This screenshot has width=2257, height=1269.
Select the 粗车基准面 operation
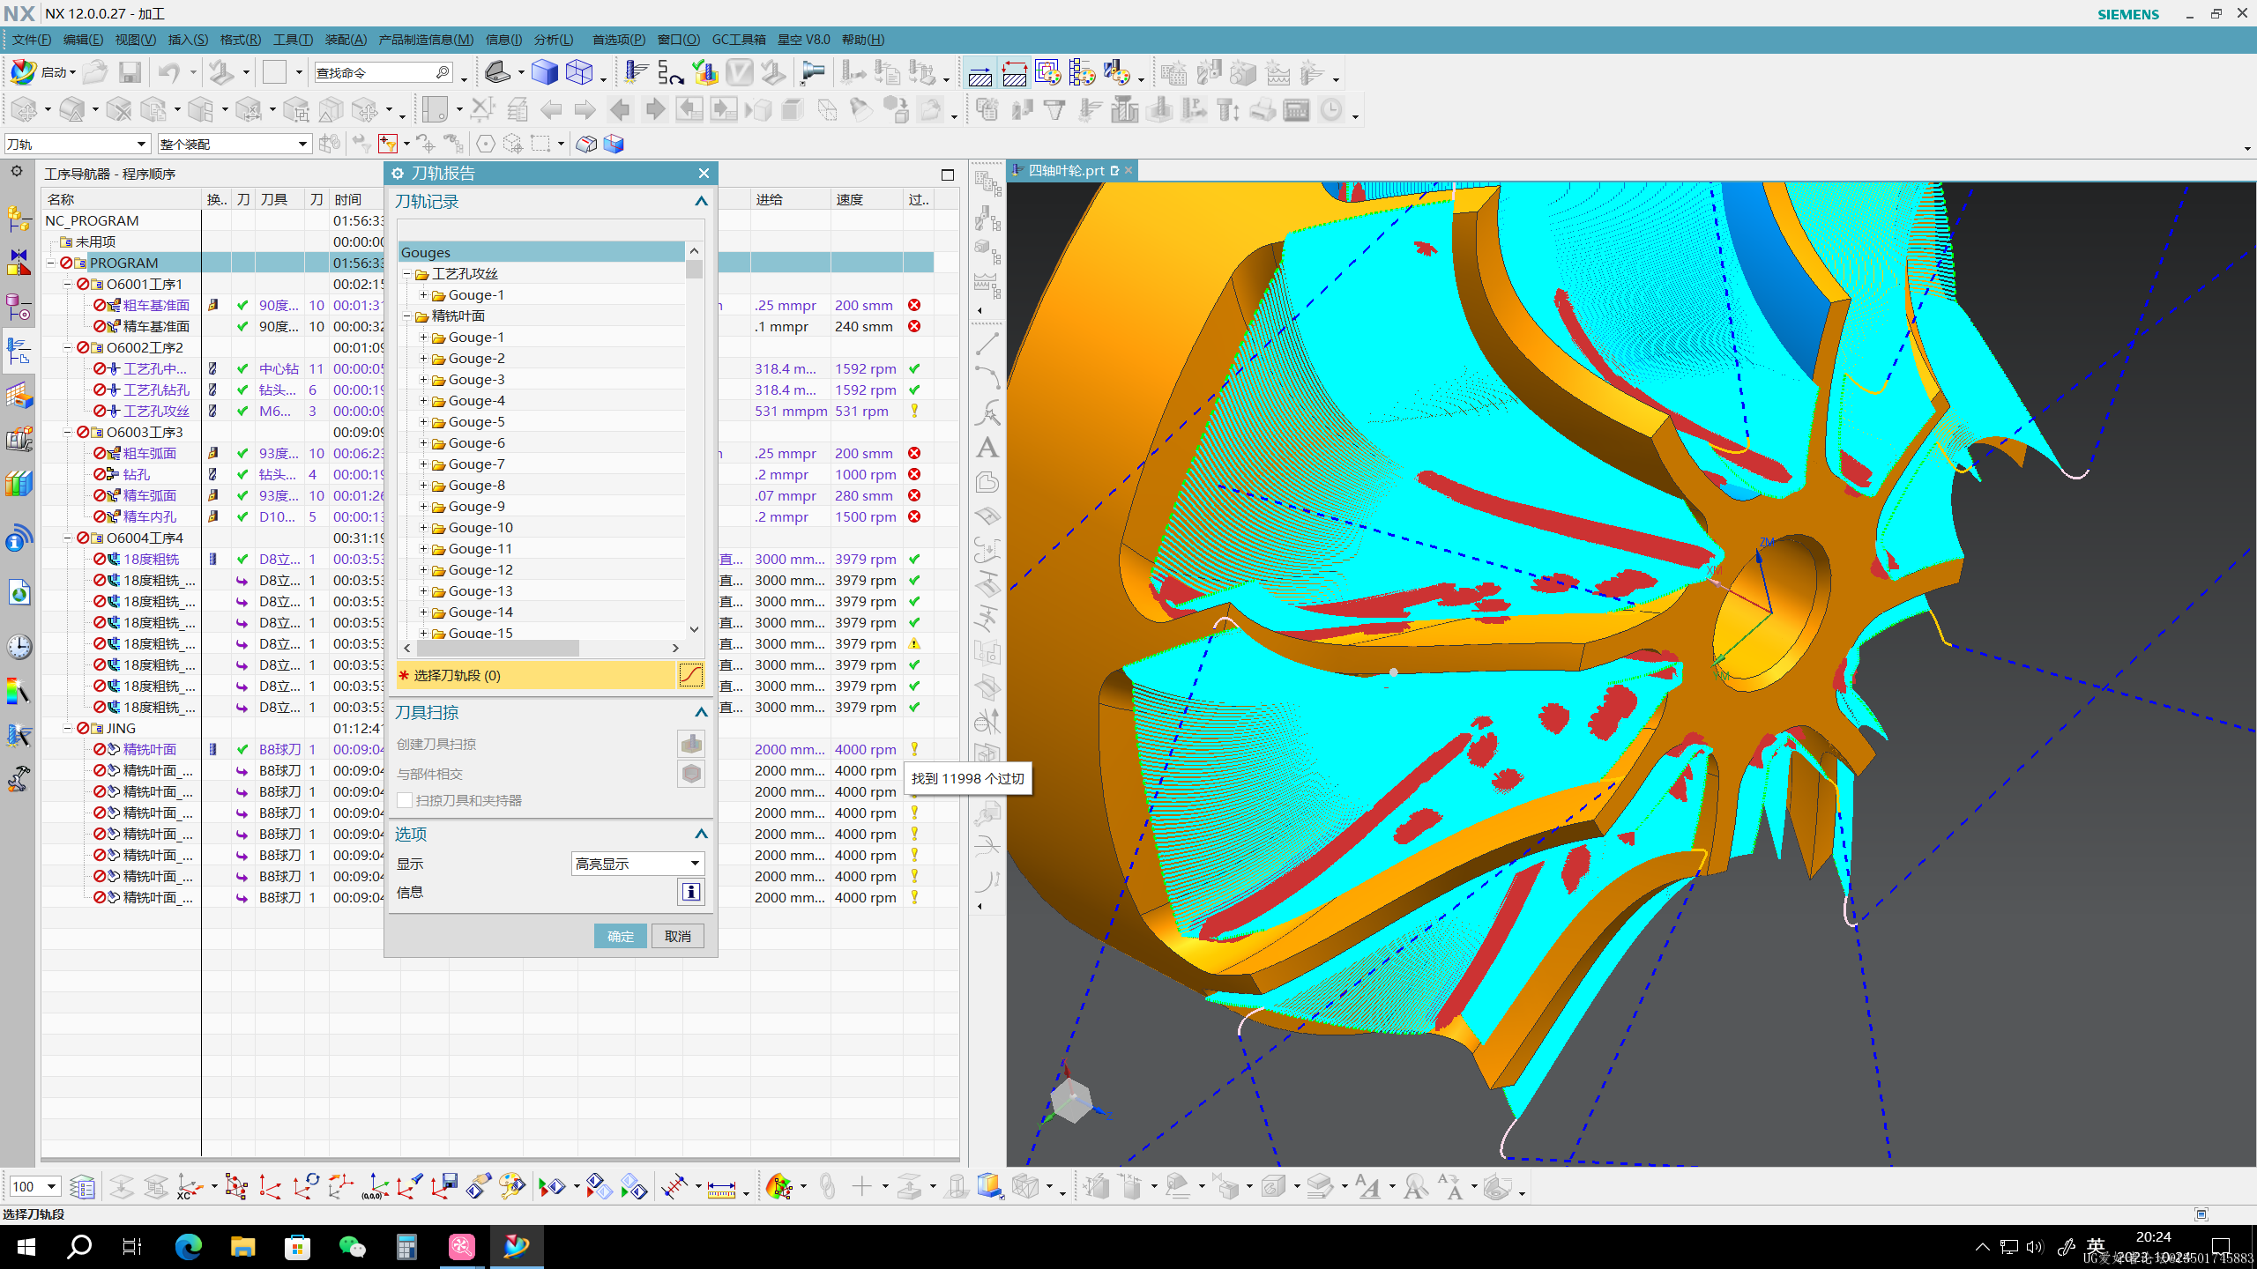[156, 305]
